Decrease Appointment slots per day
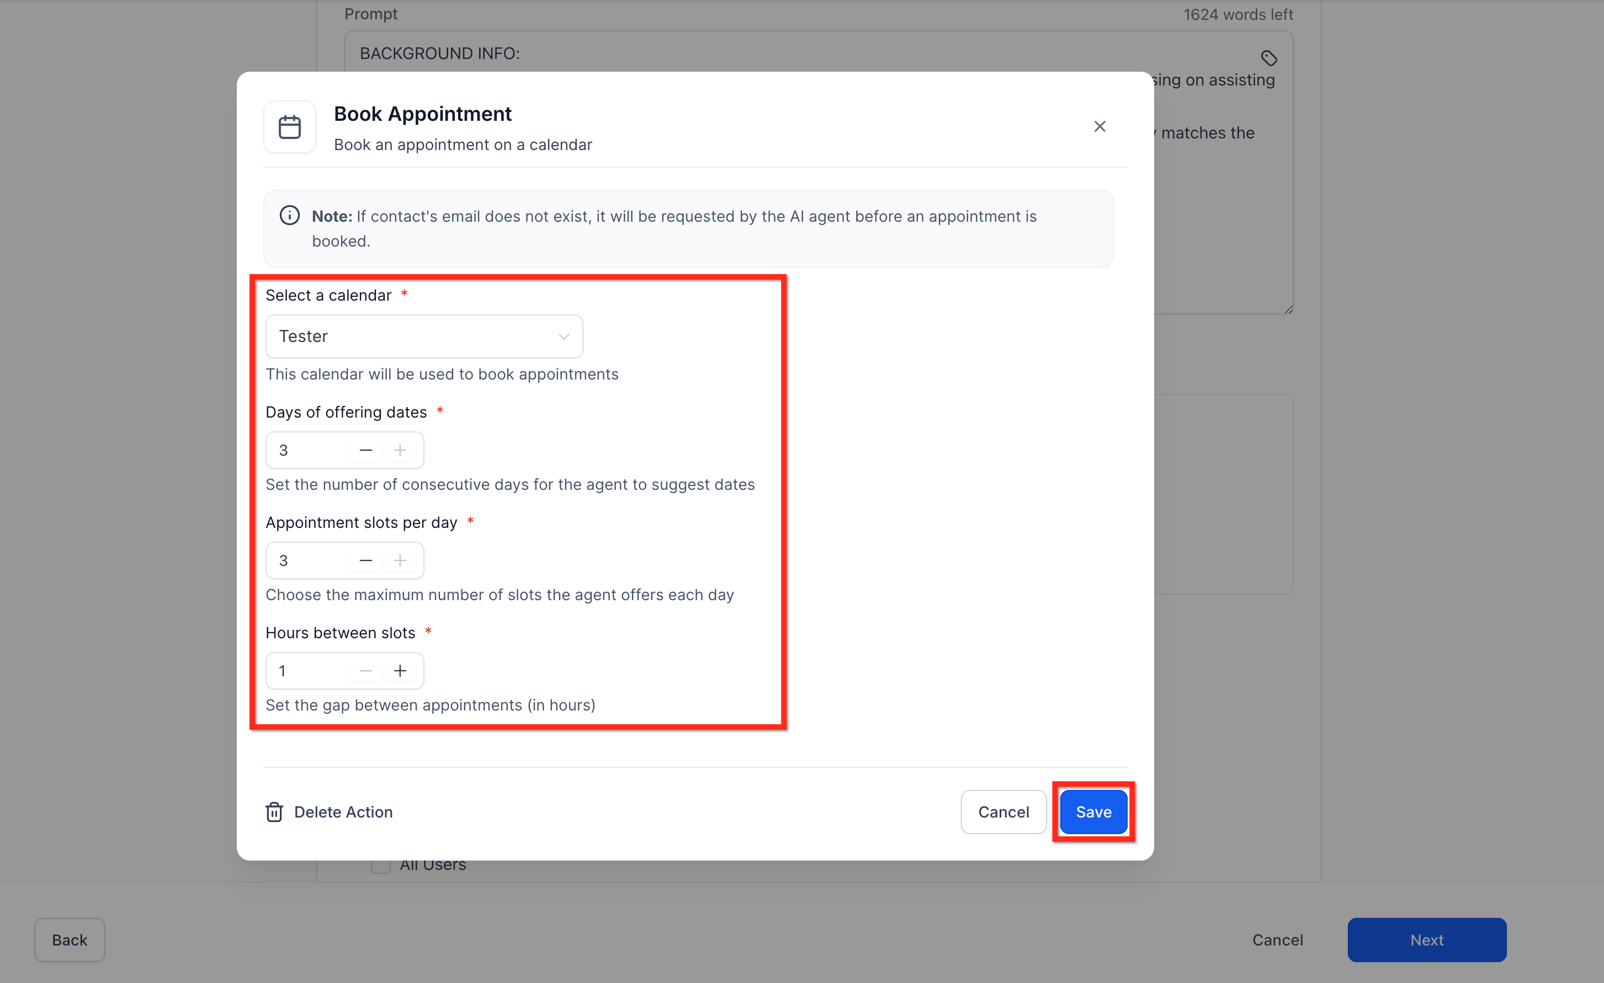 (366, 560)
